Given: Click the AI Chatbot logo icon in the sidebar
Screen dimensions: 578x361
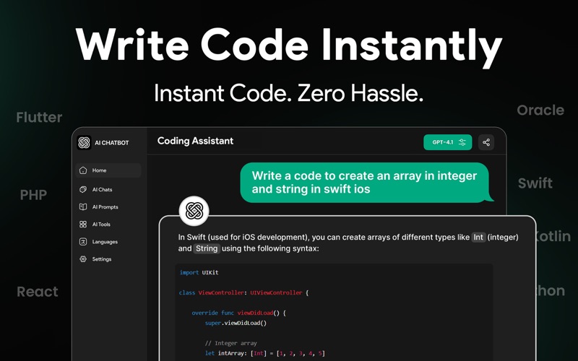Looking at the screenshot, I should tap(84, 142).
